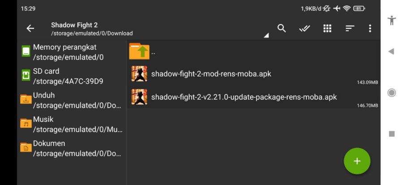Tap the Android home circle button
This screenshot has width=403, height=185.
pos(391,92)
